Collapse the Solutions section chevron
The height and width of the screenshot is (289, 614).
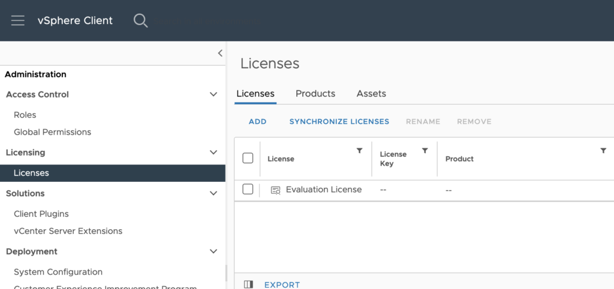[x=213, y=193]
